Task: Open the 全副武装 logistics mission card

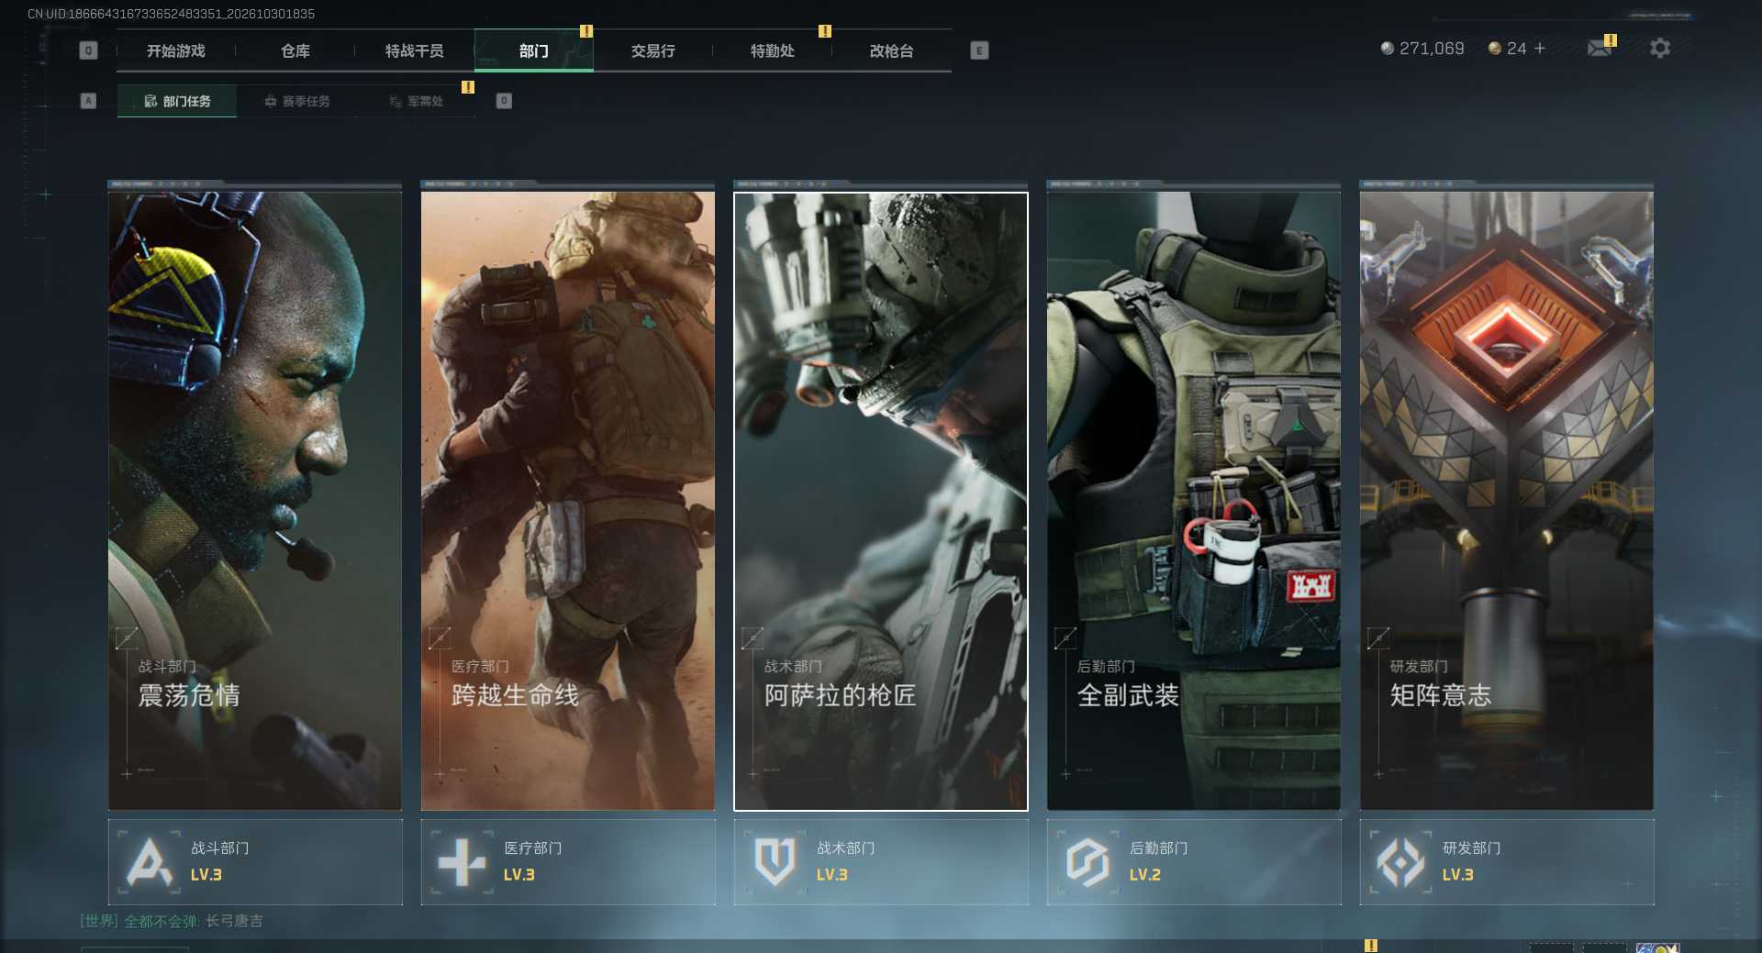Action: click(1194, 500)
